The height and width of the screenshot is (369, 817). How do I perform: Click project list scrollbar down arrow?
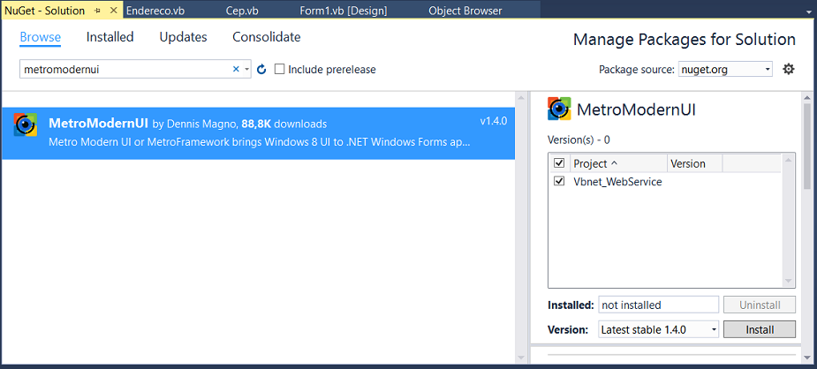tap(789, 282)
